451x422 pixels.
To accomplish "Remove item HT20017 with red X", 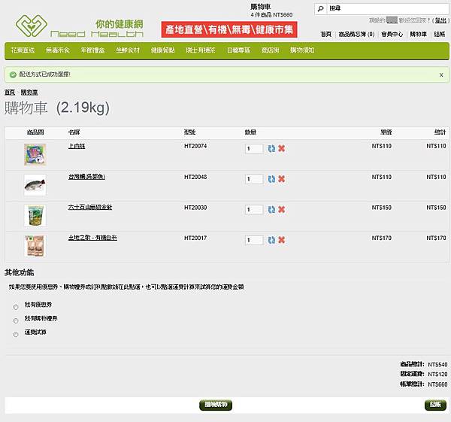I will (282, 240).
